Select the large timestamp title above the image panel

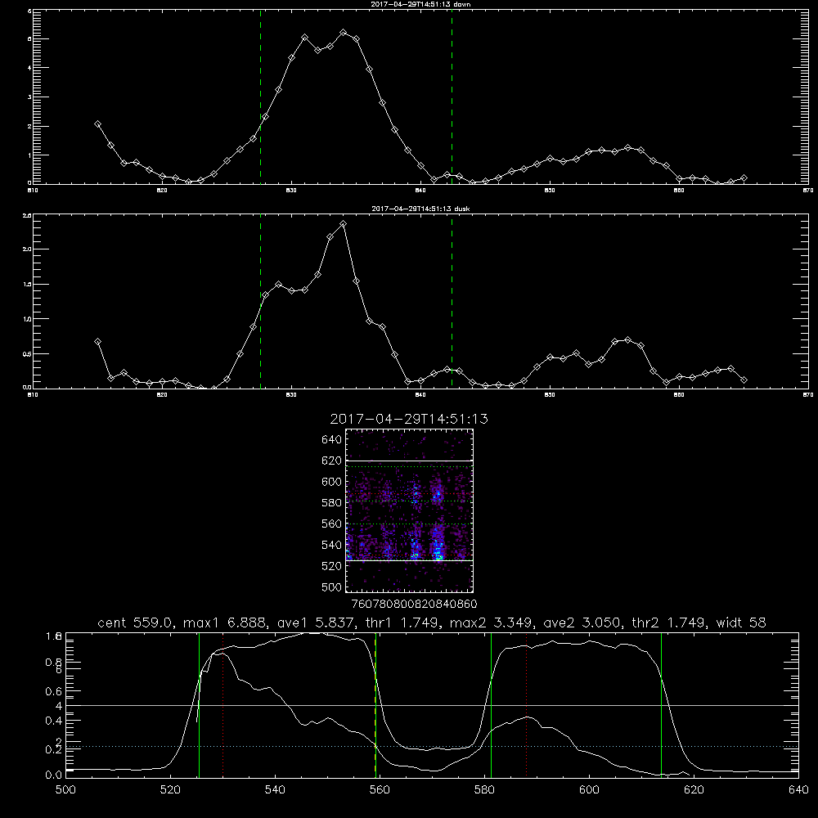tap(409, 419)
